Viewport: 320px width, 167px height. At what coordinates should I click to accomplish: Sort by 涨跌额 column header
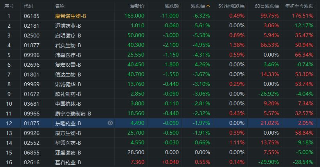pyautogui.click(x=170, y=6)
